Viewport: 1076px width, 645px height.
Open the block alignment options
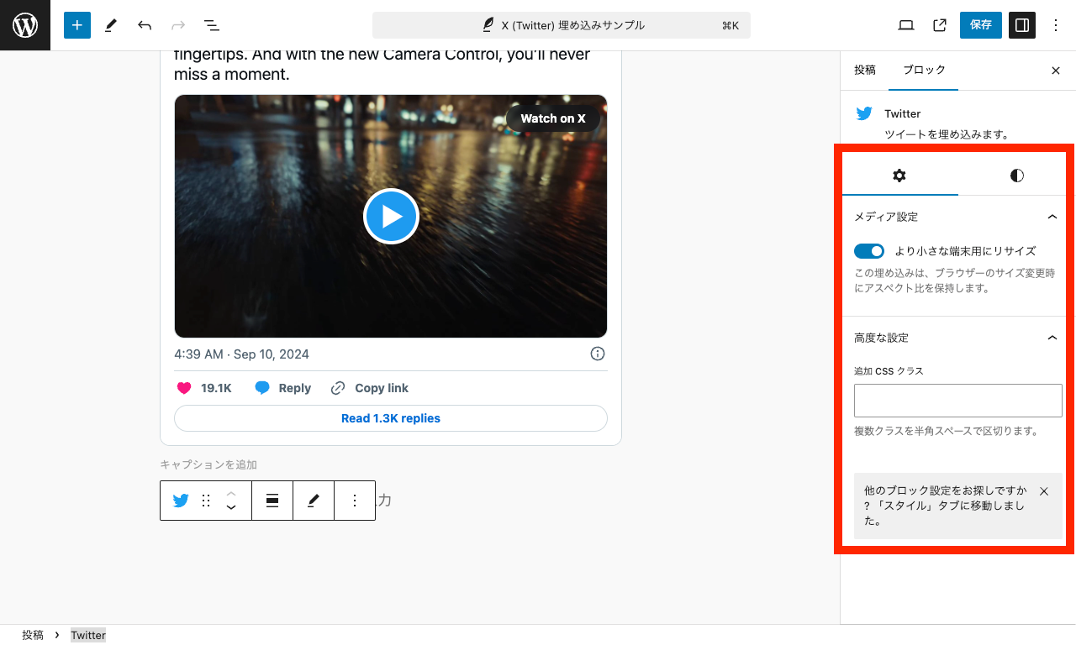point(272,501)
